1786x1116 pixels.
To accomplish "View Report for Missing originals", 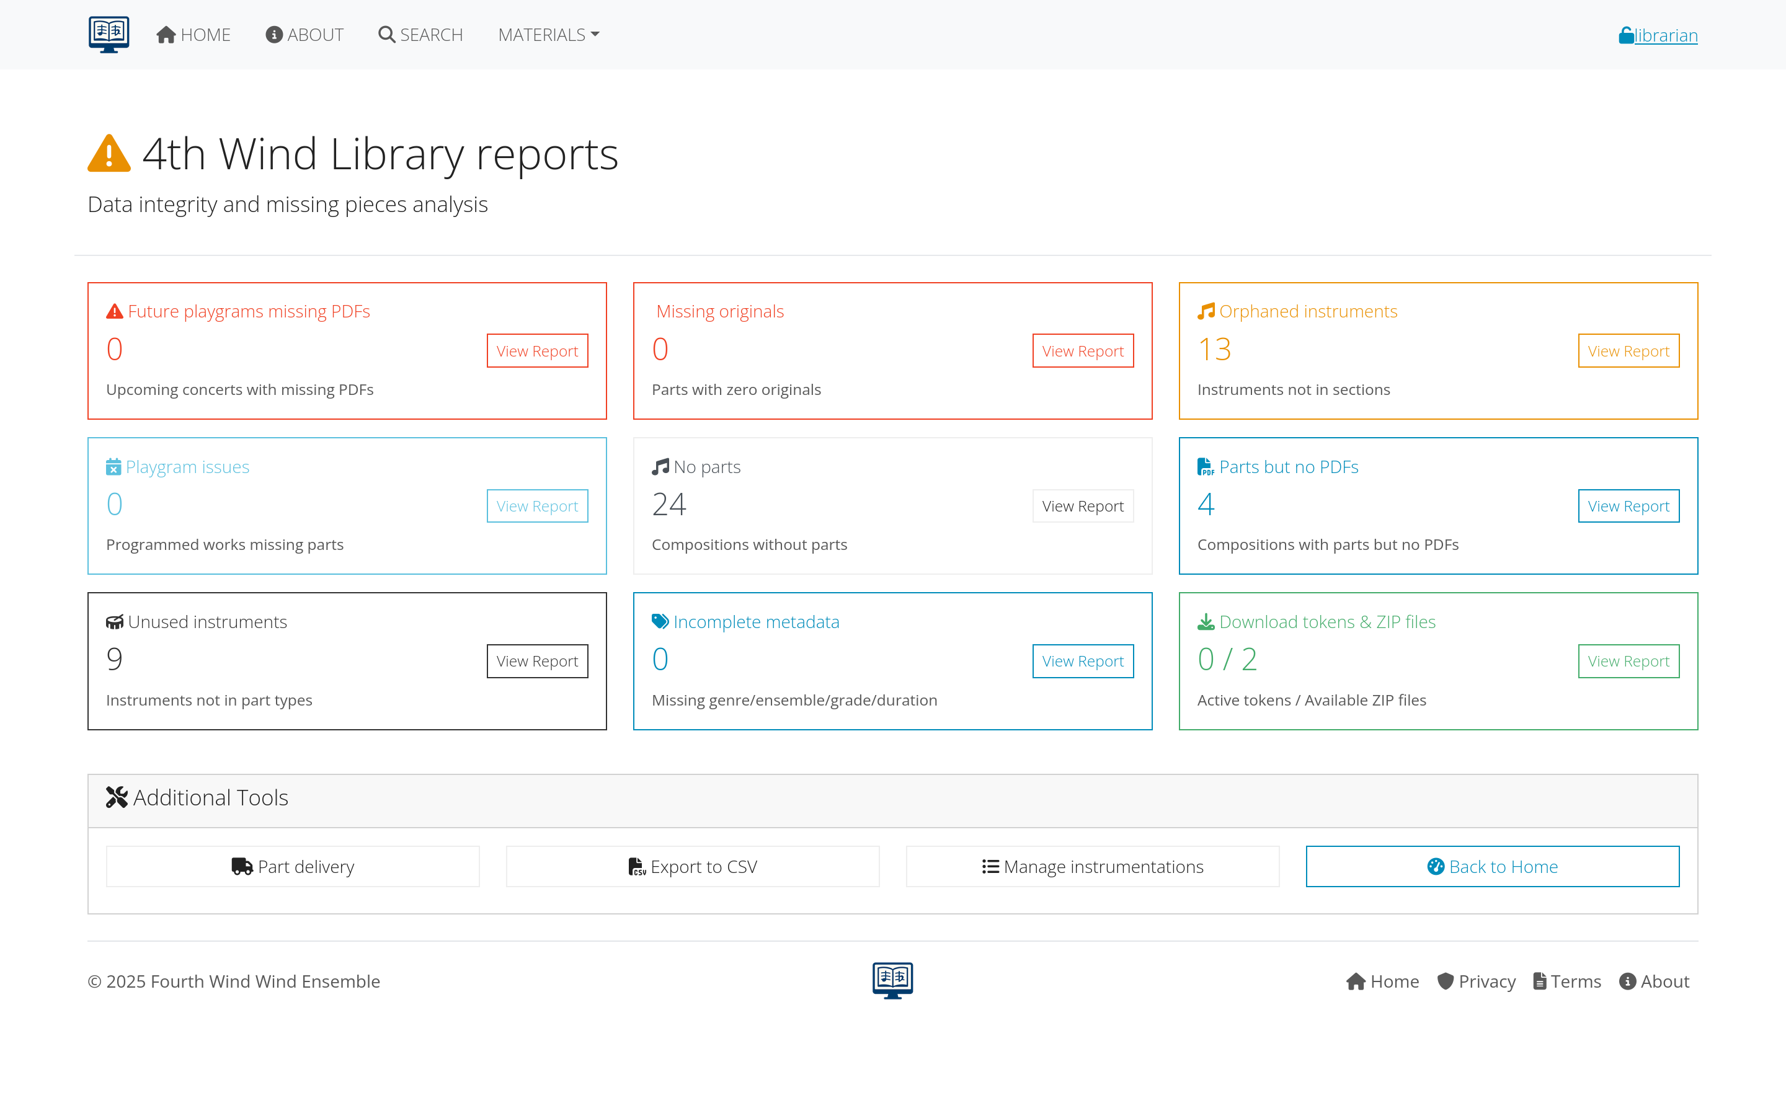I will point(1082,350).
